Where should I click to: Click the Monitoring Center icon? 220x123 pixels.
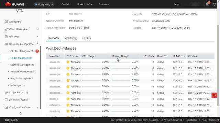[x=6, y=100]
